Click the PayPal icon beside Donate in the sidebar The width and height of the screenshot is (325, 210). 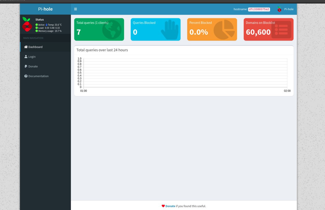26,66
